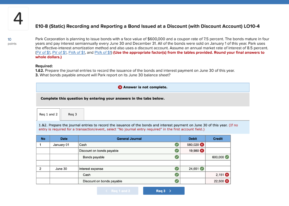Select the Req 1 and 2 tab
Viewport: 289px width, 206px height.
(48, 114)
